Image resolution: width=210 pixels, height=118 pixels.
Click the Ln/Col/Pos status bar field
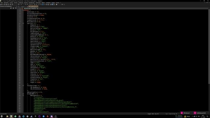coord(171,114)
